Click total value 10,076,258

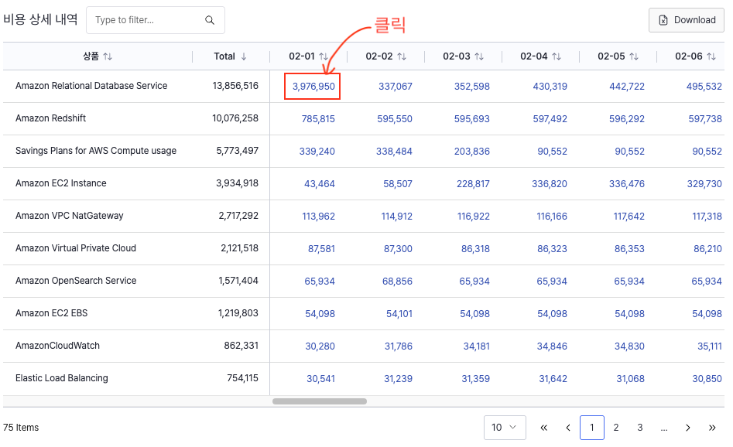(235, 118)
